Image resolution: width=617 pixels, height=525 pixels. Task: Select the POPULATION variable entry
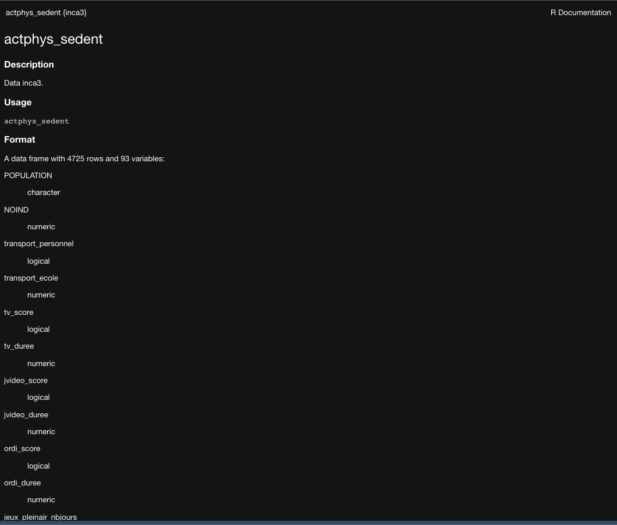tap(27, 175)
